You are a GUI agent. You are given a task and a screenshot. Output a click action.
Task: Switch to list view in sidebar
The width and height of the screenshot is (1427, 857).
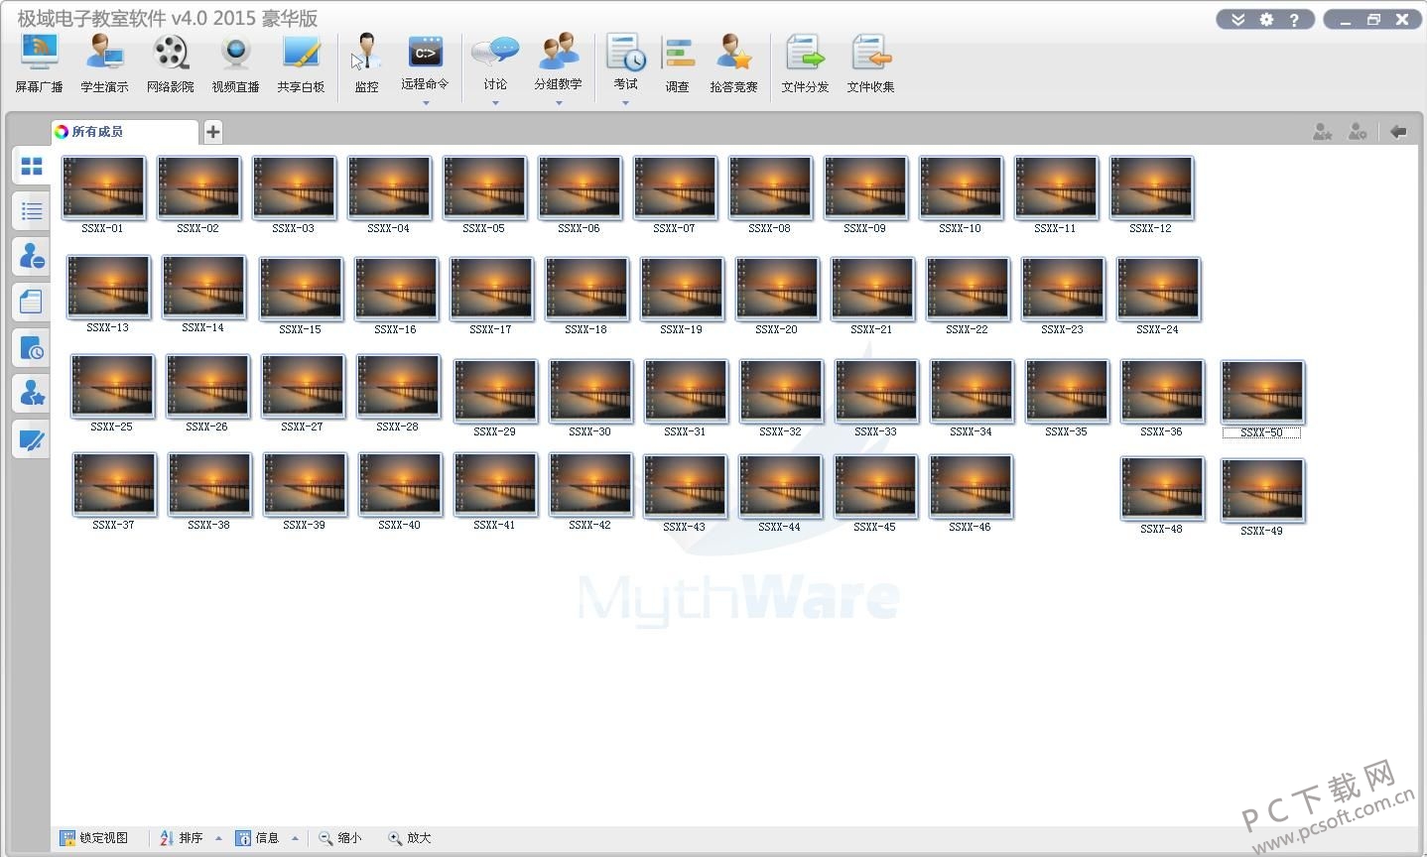tap(32, 210)
